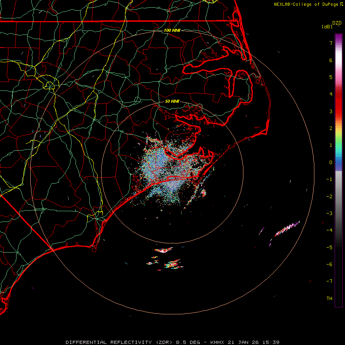Click the 0.5 DEG elevation text
This screenshot has width=345, height=345.
tap(188, 342)
